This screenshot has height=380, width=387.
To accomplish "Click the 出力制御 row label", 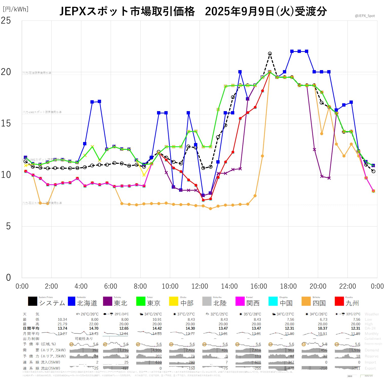I will (x=31, y=339).
